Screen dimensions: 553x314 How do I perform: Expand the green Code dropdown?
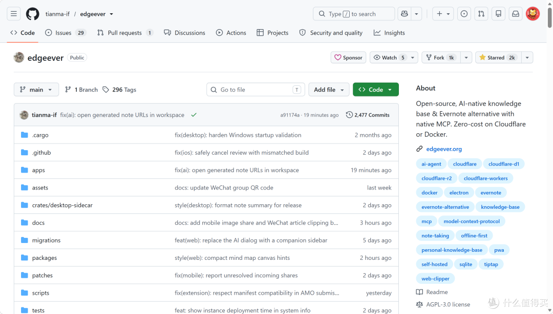[376, 90]
